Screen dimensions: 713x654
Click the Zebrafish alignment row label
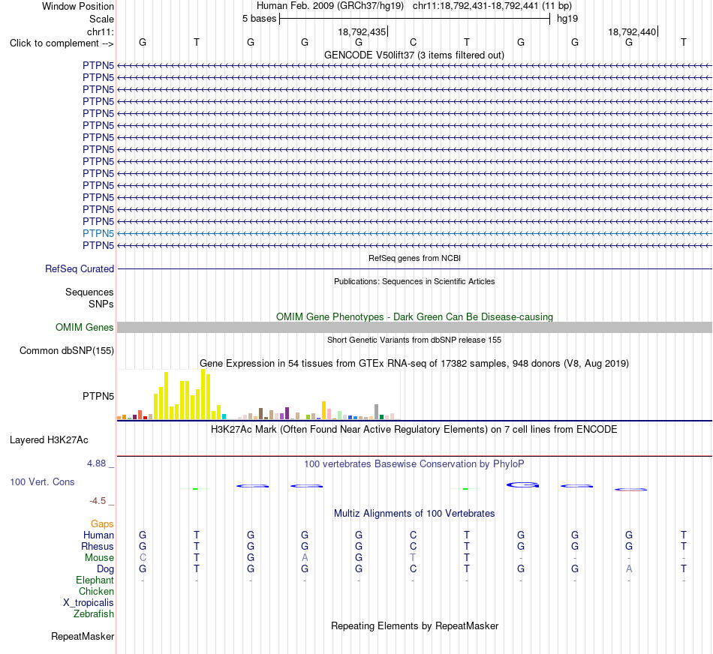[x=94, y=614]
